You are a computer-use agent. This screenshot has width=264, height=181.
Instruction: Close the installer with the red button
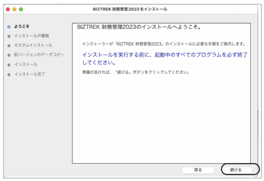[8, 9]
